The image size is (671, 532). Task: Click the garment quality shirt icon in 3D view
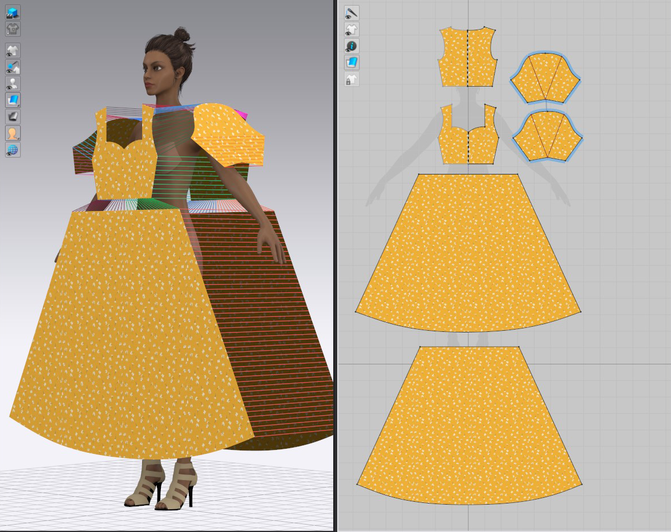(x=13, y=28)
